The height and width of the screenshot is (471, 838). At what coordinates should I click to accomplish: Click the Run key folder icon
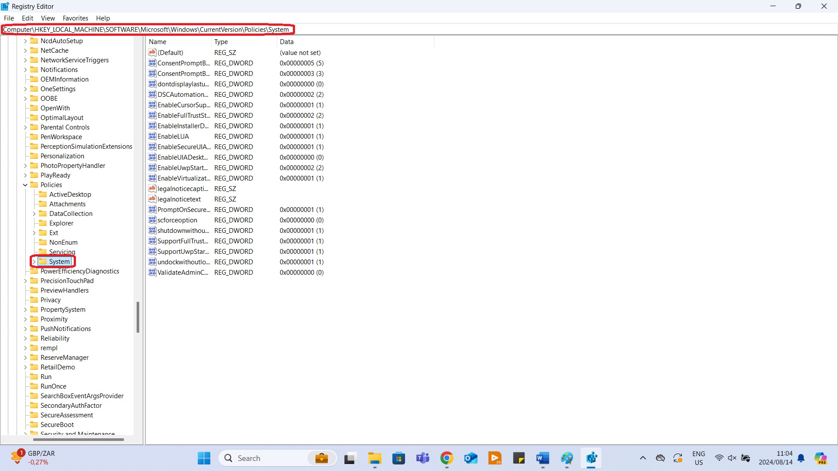tap(34, 377)
